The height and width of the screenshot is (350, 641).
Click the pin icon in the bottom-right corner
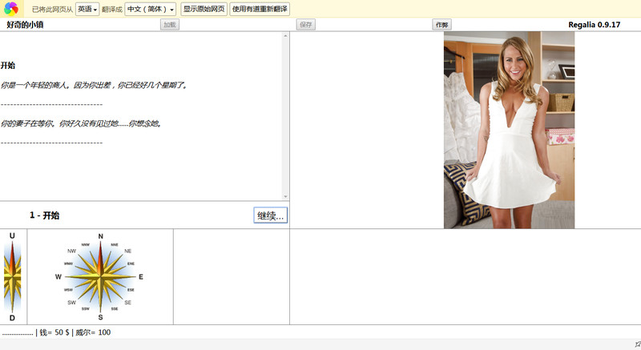tap(637, 344)
